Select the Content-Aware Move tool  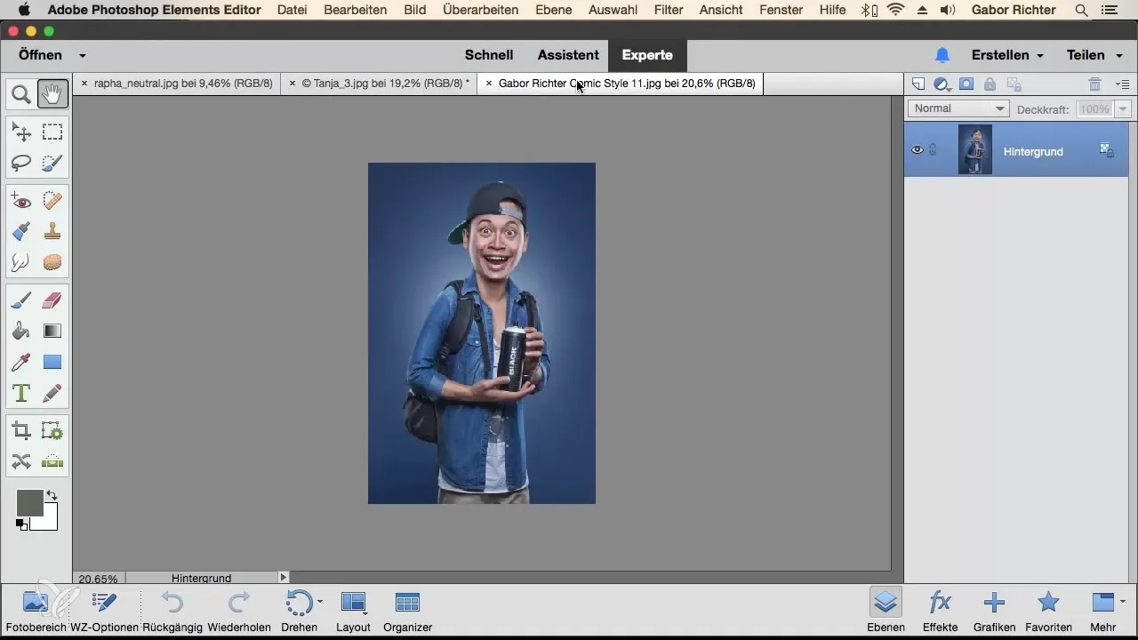pyautogui.click(x=21, y=461)
